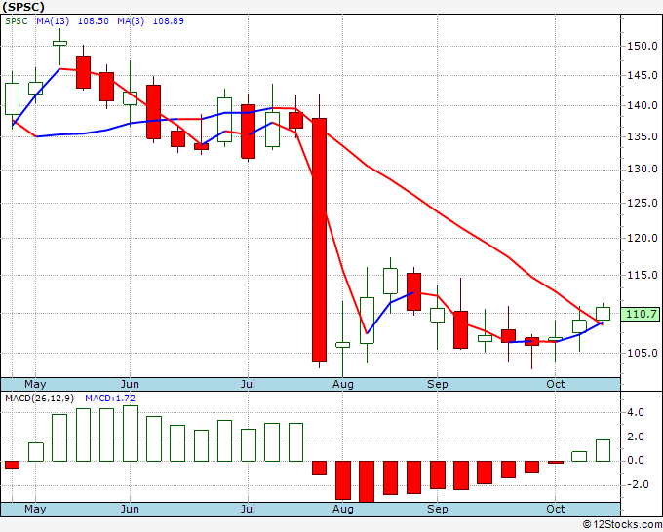This screenshot has width=663, height=532.
Task: Click Jul on the MACD panel axis
Action: [248, 509]
